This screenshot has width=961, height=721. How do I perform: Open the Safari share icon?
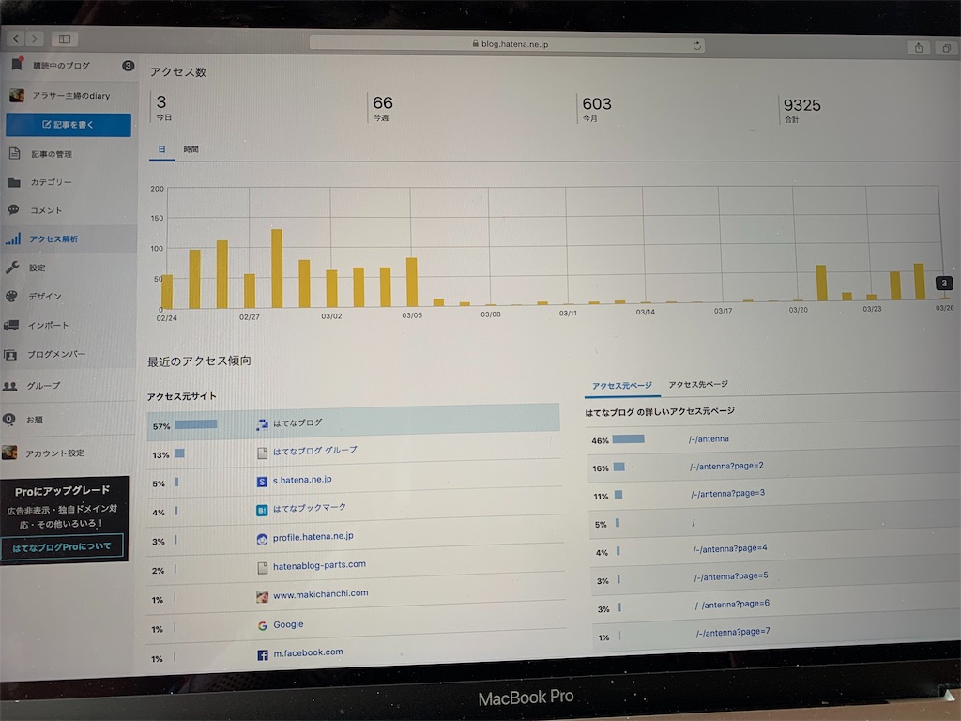pyautogui.click(x=918, y=48)
